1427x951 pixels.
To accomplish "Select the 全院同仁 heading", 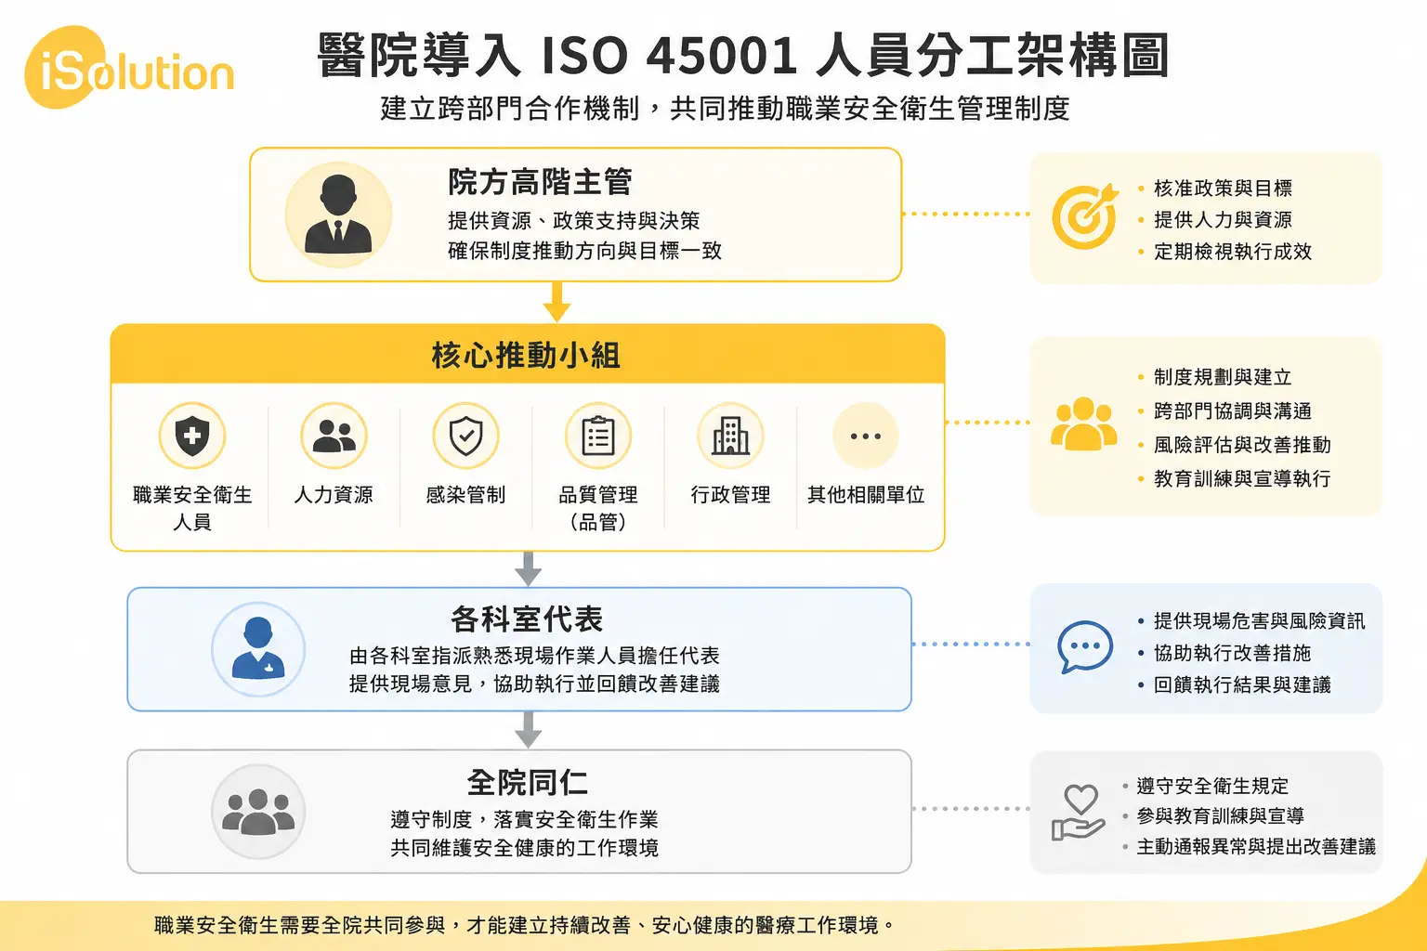I will click(x=527, y=783).
